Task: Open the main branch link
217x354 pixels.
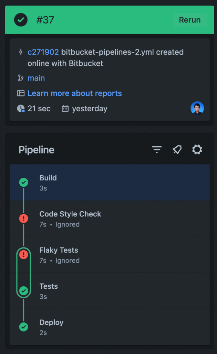Action: (36, 78)
